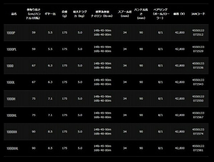Select the JANコード column header

pyautogui.click(x=198, y=14)
